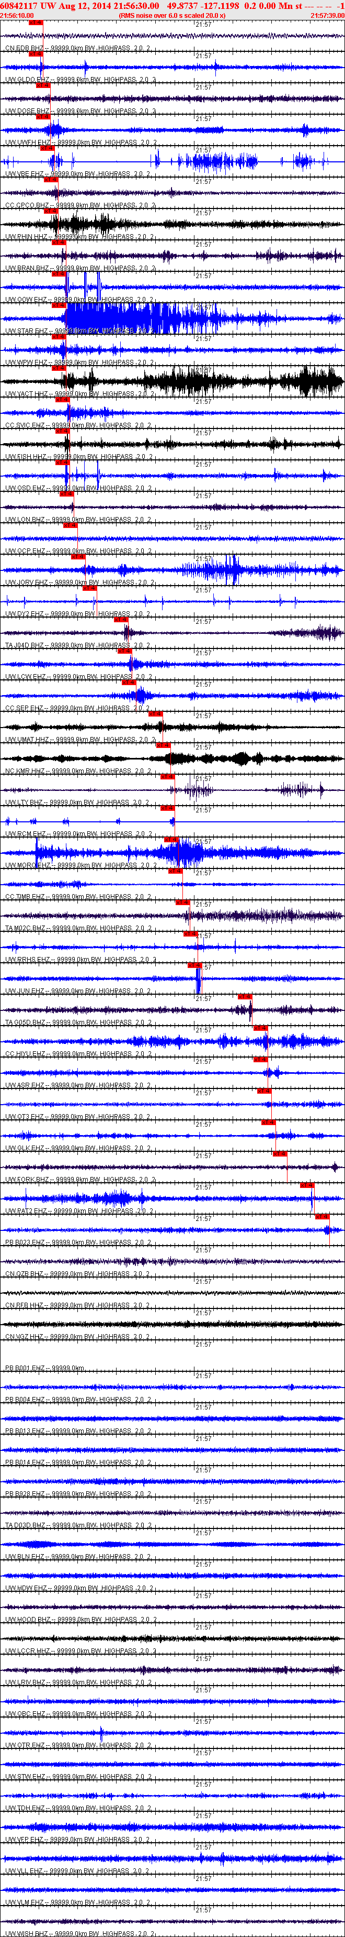Select the UW GLDO EHZ trace label
This screenshot has height=1937, width=345.
(80, 80)
